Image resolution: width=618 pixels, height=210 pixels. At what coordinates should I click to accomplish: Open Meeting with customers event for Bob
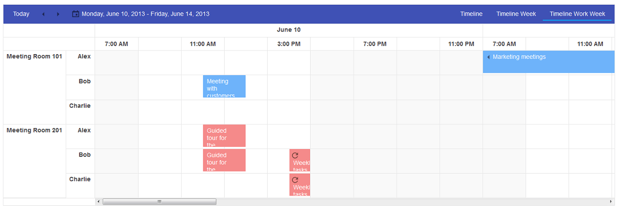(224, 86)
